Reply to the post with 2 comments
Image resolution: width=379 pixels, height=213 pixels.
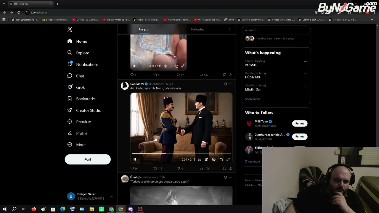pos(134,75)
